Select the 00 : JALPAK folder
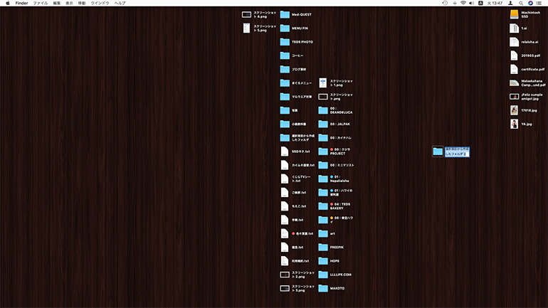The width and height of the screenshot is (548, 308). [x=323, y=124]
